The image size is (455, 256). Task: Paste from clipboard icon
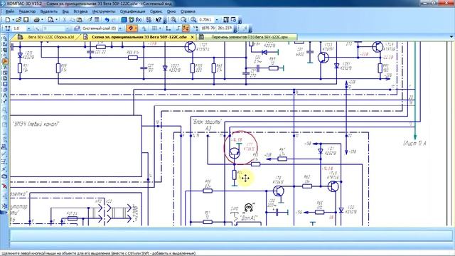tap(79, 20)
